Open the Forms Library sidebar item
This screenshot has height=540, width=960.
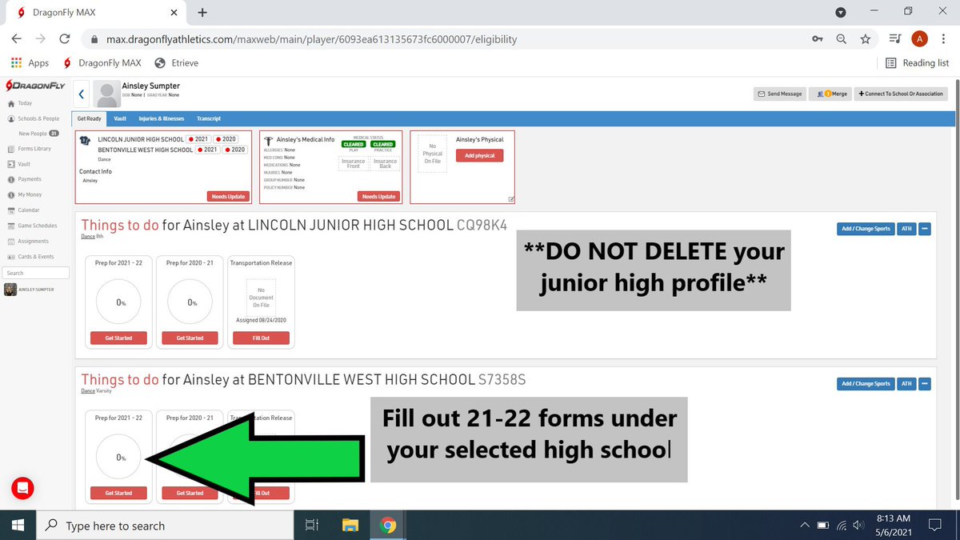tap(29, 149)
